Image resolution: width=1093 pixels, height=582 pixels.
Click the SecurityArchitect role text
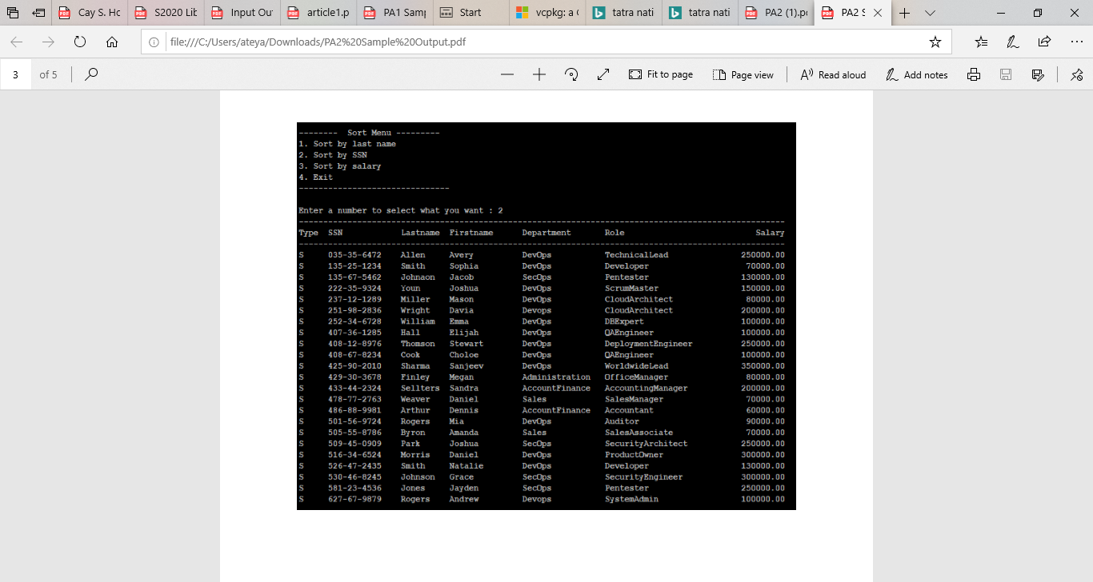point(646,444)
